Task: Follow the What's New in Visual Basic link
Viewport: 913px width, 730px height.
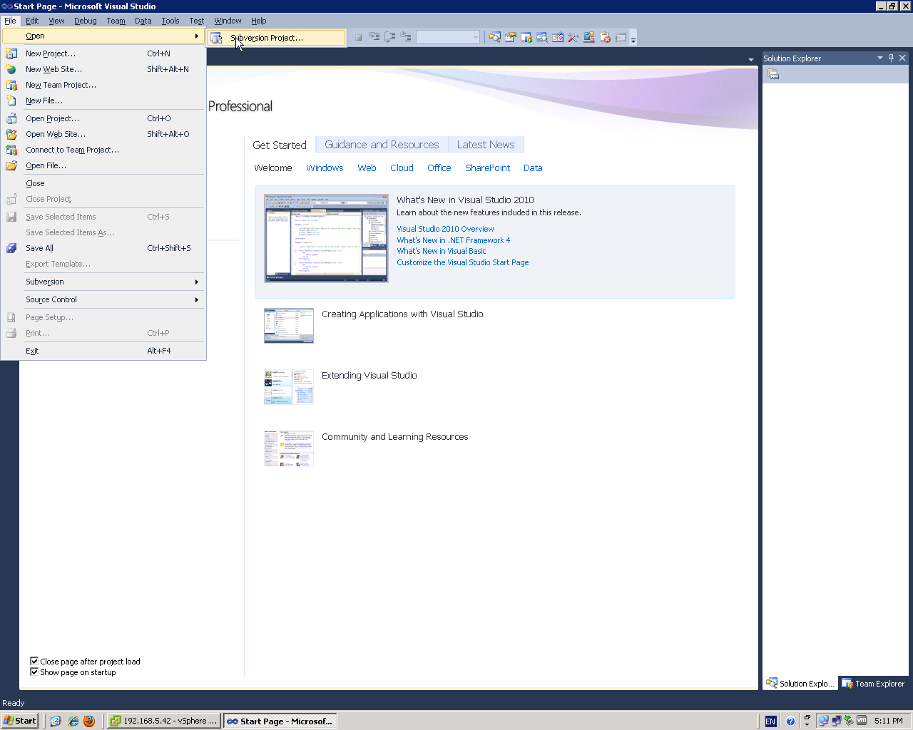Action: 442,251
